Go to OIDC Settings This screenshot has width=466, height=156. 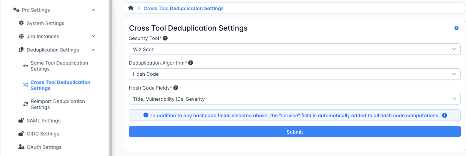pos(43,134)
